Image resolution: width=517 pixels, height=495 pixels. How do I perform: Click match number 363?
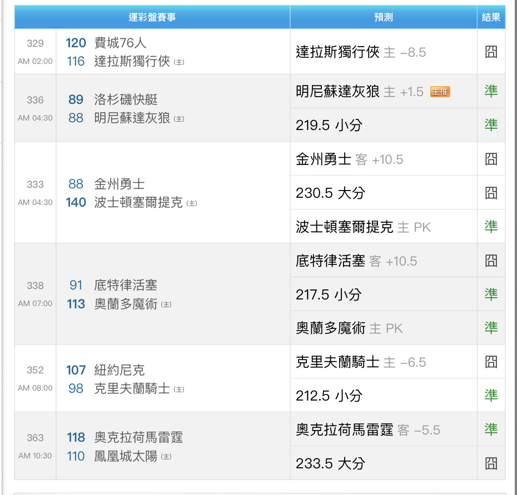[35, 438]
